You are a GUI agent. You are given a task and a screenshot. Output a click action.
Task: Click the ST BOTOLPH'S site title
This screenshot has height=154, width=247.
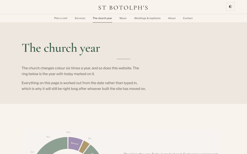[x=123, y=8]
